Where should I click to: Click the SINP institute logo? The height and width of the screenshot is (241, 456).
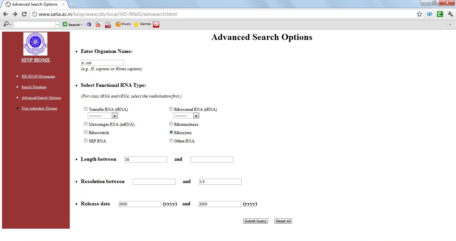click(35, 44)
